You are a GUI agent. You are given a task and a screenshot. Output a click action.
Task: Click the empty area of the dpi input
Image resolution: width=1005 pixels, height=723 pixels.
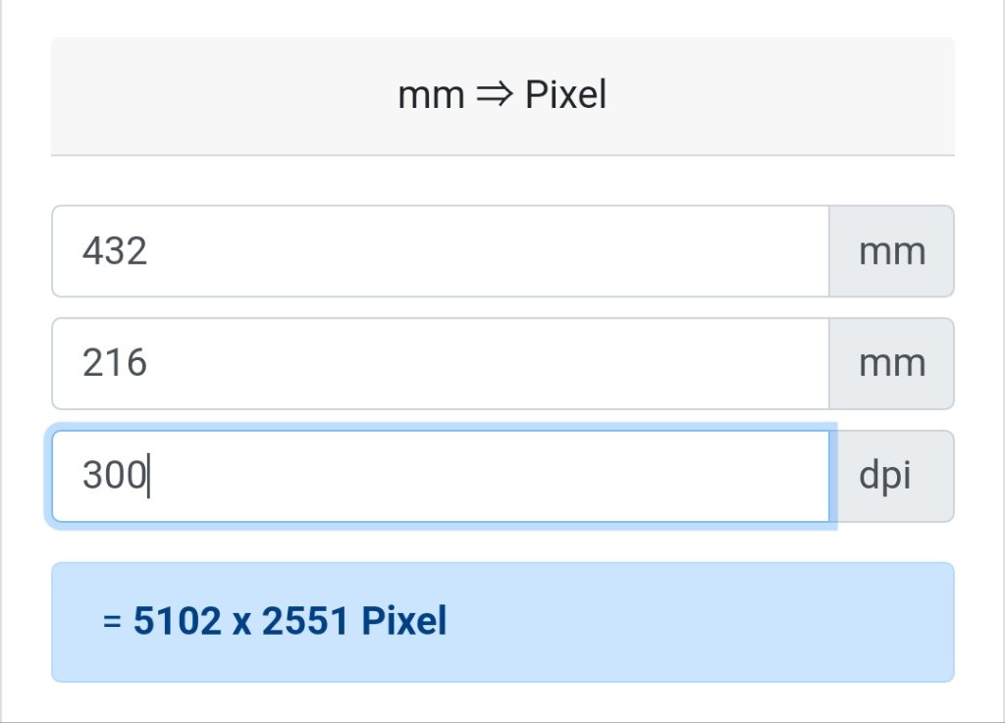coord(487,477)
